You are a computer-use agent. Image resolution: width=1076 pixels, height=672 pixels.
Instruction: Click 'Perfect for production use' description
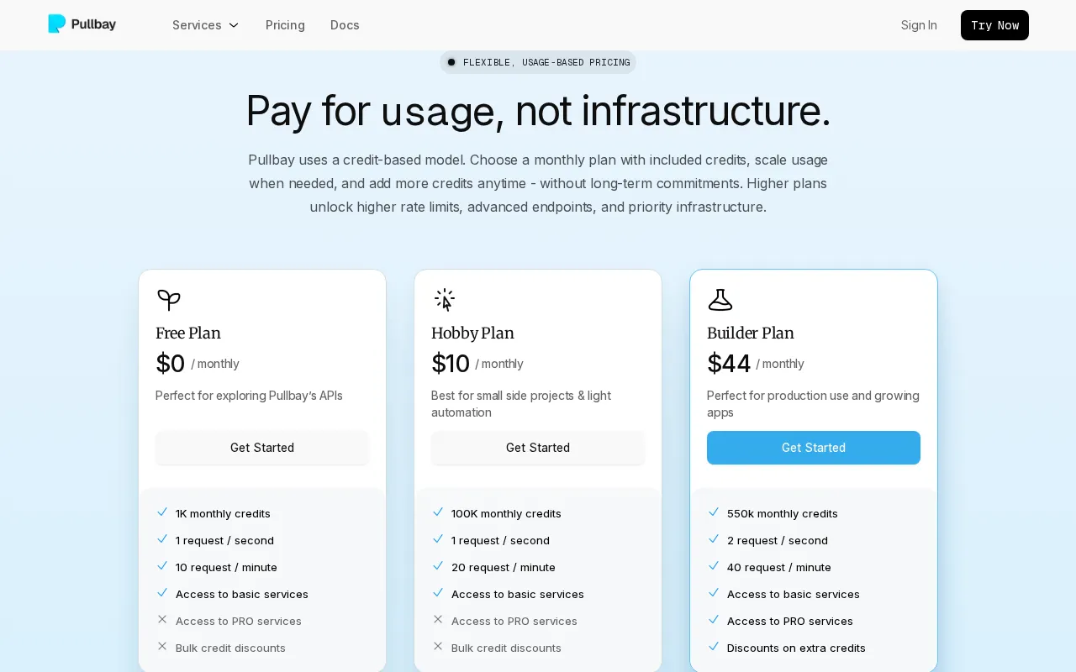[813, 404]
